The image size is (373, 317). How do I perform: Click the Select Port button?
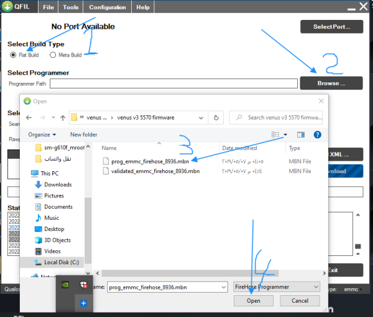pos(331,27)
